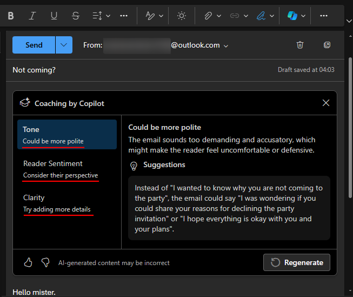
Task: Click the Coaching by Copilot graduation cap icon
Action: tap(25, 103)
